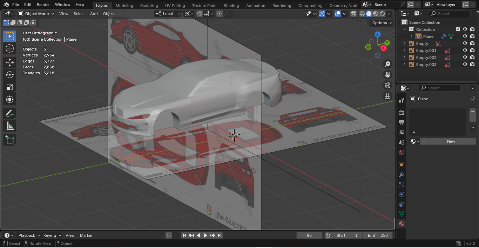The width and height of the screenshot is (479, 248).
Task: Click the New material button
Action: (451, 141)
